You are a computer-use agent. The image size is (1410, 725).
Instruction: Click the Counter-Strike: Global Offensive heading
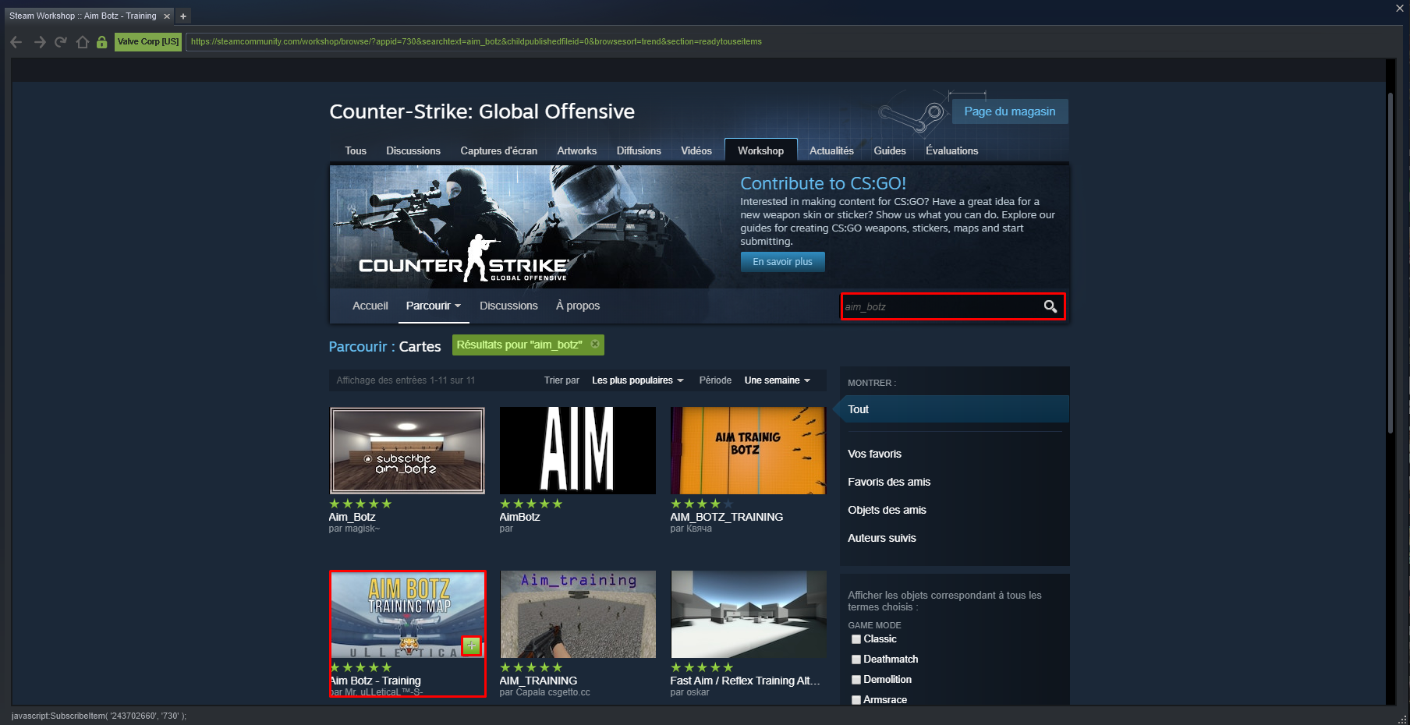482,111
